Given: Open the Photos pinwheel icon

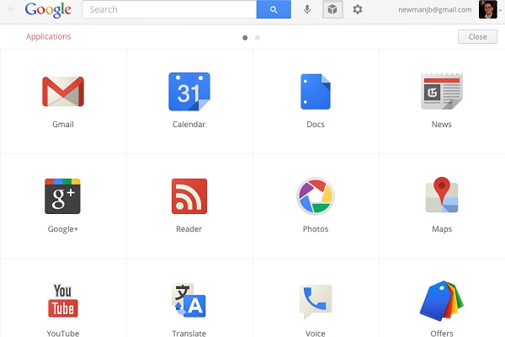Looking at the screenshot, I should pyautogui.click(x=316, y=196).
